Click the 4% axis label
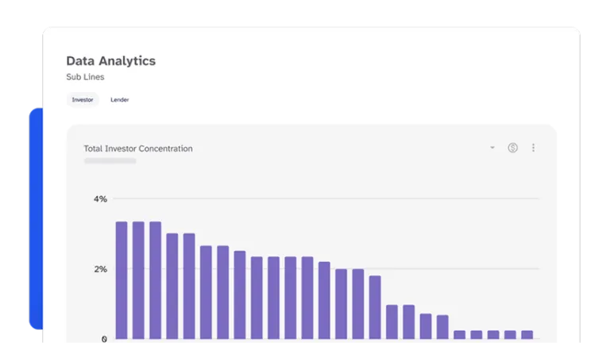The height and width of the screenshot is (343, 610). (x=100, y=198)
